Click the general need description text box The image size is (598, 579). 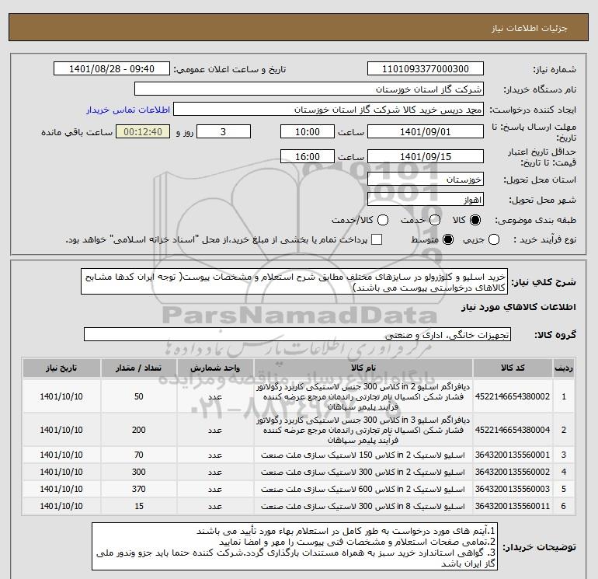point(294,282)
